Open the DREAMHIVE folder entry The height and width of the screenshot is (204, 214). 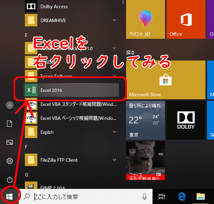(72, 20)
